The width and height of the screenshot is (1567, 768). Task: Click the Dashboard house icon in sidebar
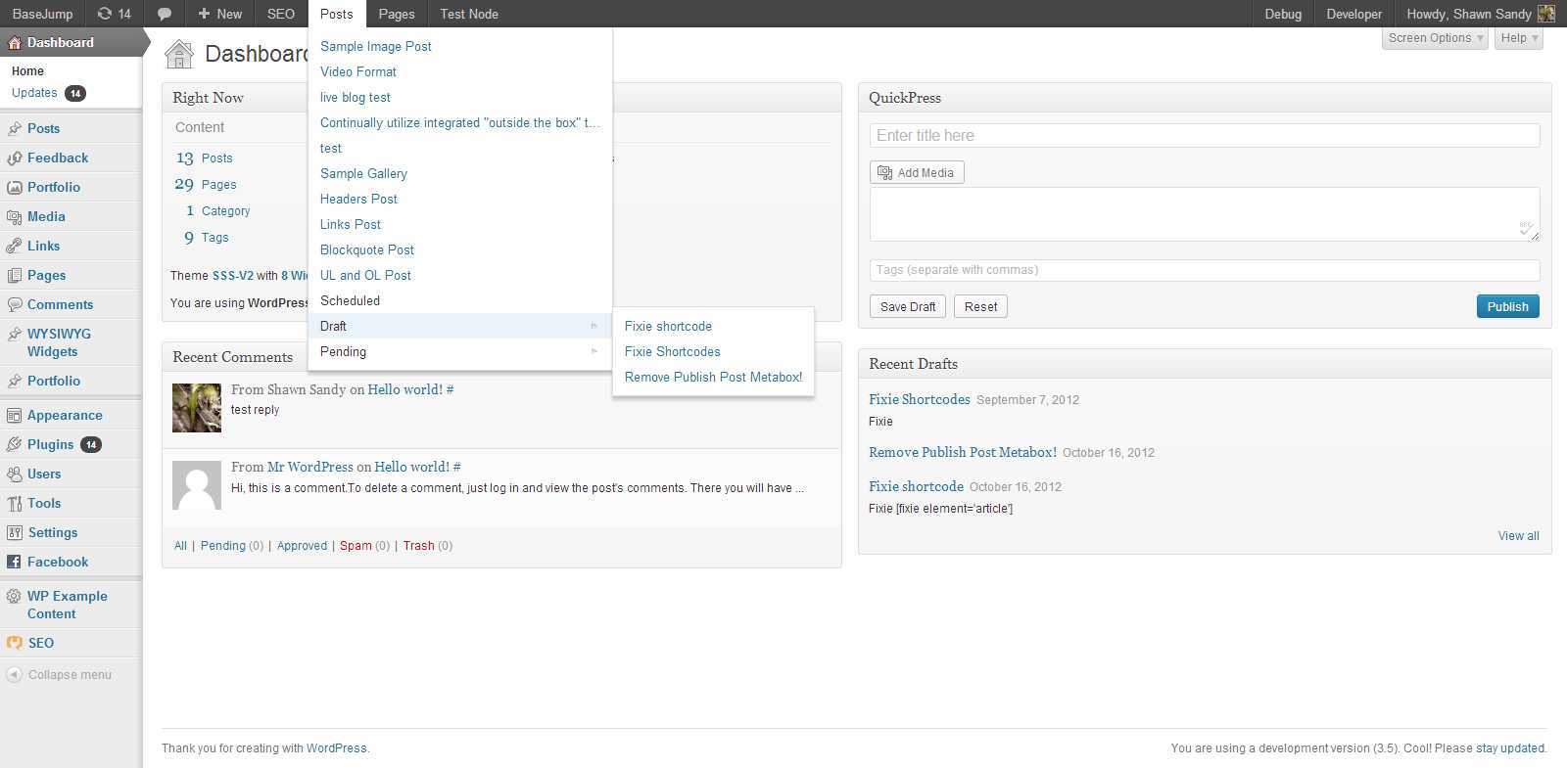click(14, 42)
